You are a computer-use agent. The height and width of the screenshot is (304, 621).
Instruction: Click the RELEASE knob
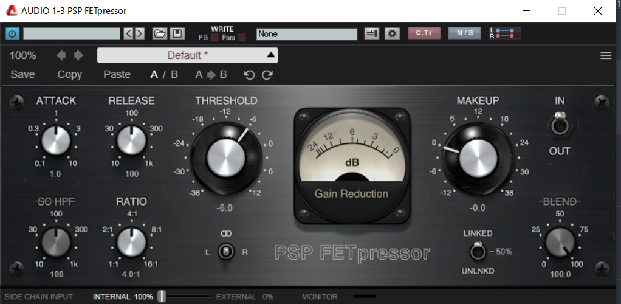point(131,140)
